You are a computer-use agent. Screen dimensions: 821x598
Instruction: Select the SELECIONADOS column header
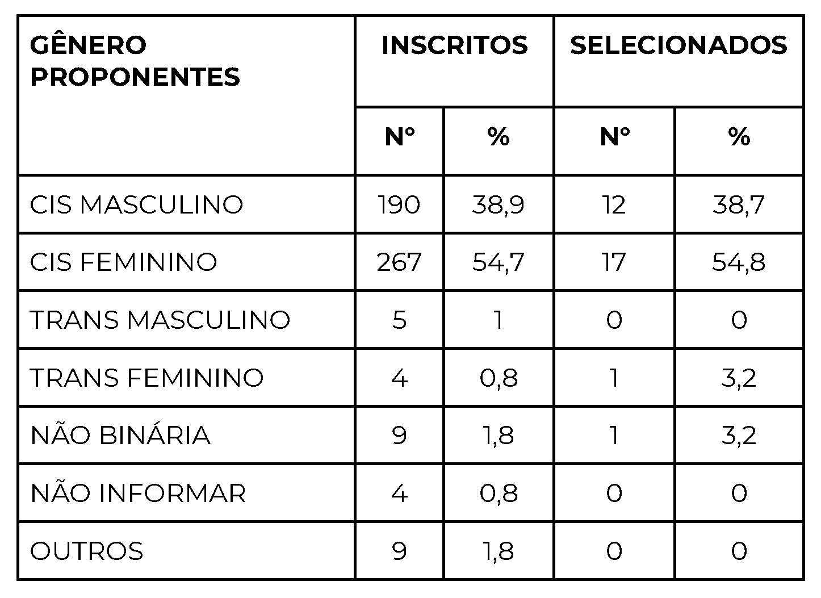coord(678,45)
